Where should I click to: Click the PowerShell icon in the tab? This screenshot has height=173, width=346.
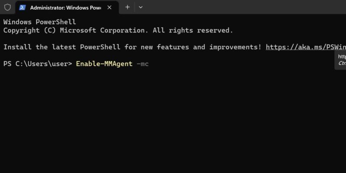click(x=22, y=7)
